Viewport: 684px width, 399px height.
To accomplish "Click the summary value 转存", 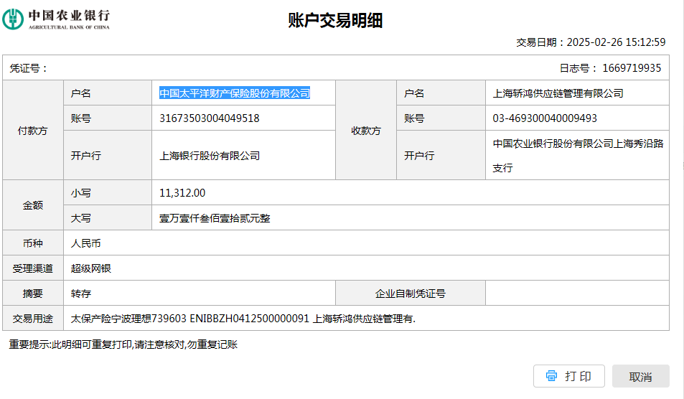I will point(81,294).
